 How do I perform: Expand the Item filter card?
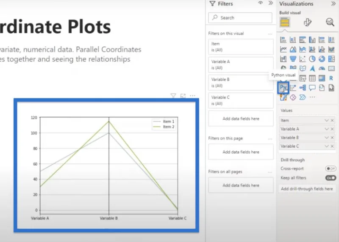(241, 47)
